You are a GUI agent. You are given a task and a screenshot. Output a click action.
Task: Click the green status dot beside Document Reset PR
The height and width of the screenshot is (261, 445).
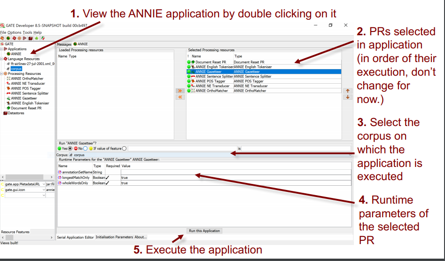point(189,62)
